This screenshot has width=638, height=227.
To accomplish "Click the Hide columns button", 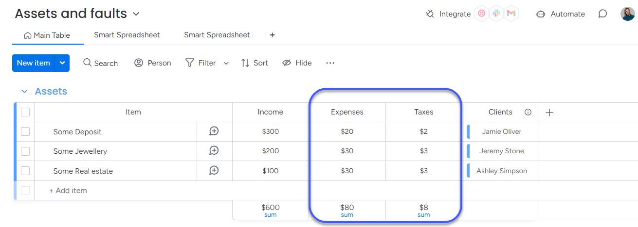I will [x=297, y=63].
